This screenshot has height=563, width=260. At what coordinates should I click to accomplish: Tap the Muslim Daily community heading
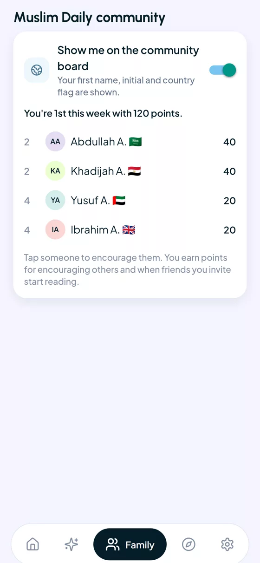coord(90,18)
